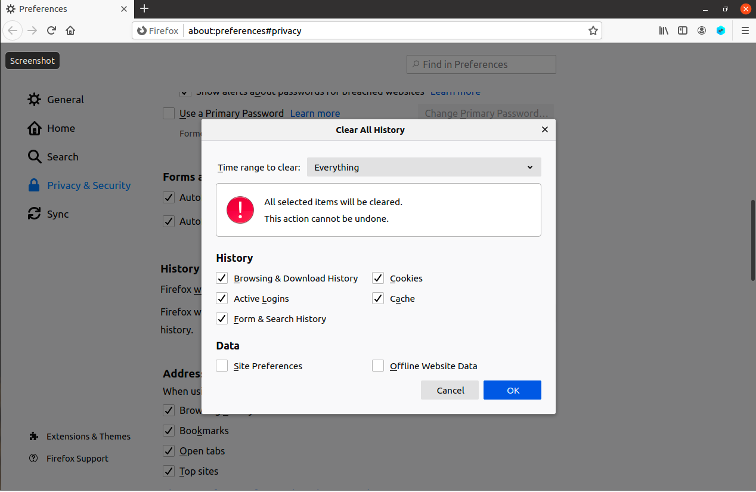Open the Firefox Support link
Viewport: 756px width, 492px height.
point(77,459)
